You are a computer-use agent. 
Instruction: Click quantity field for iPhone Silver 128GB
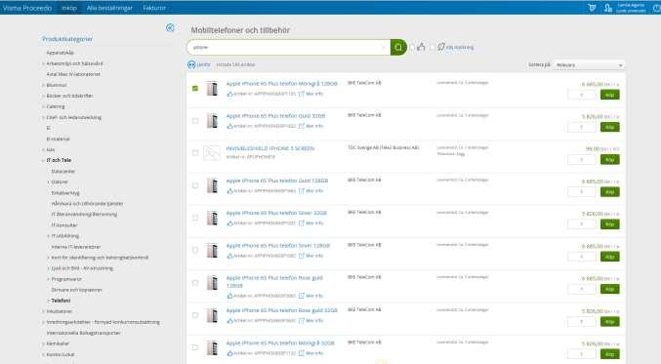point(581,257)
